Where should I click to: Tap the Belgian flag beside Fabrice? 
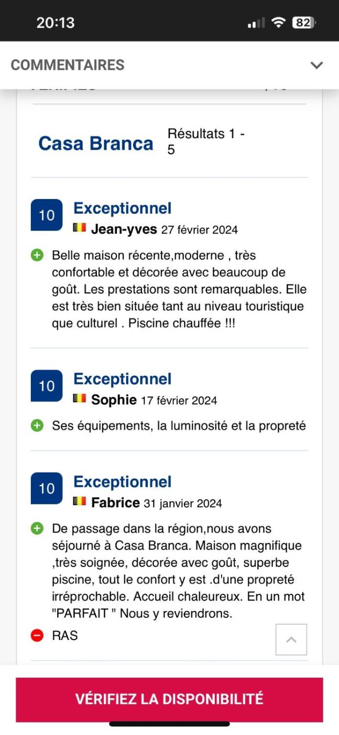(x=80, y=501)
